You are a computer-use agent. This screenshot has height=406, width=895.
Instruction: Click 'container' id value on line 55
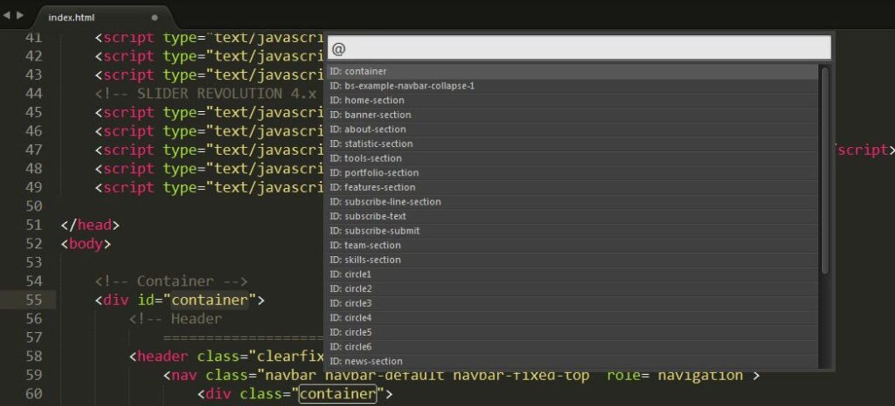click(210, 300)
